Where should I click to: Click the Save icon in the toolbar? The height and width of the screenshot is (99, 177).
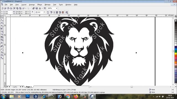[x=8, y=8]
